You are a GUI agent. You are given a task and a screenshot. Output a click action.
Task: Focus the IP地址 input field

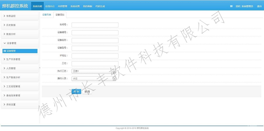point(95,56)
